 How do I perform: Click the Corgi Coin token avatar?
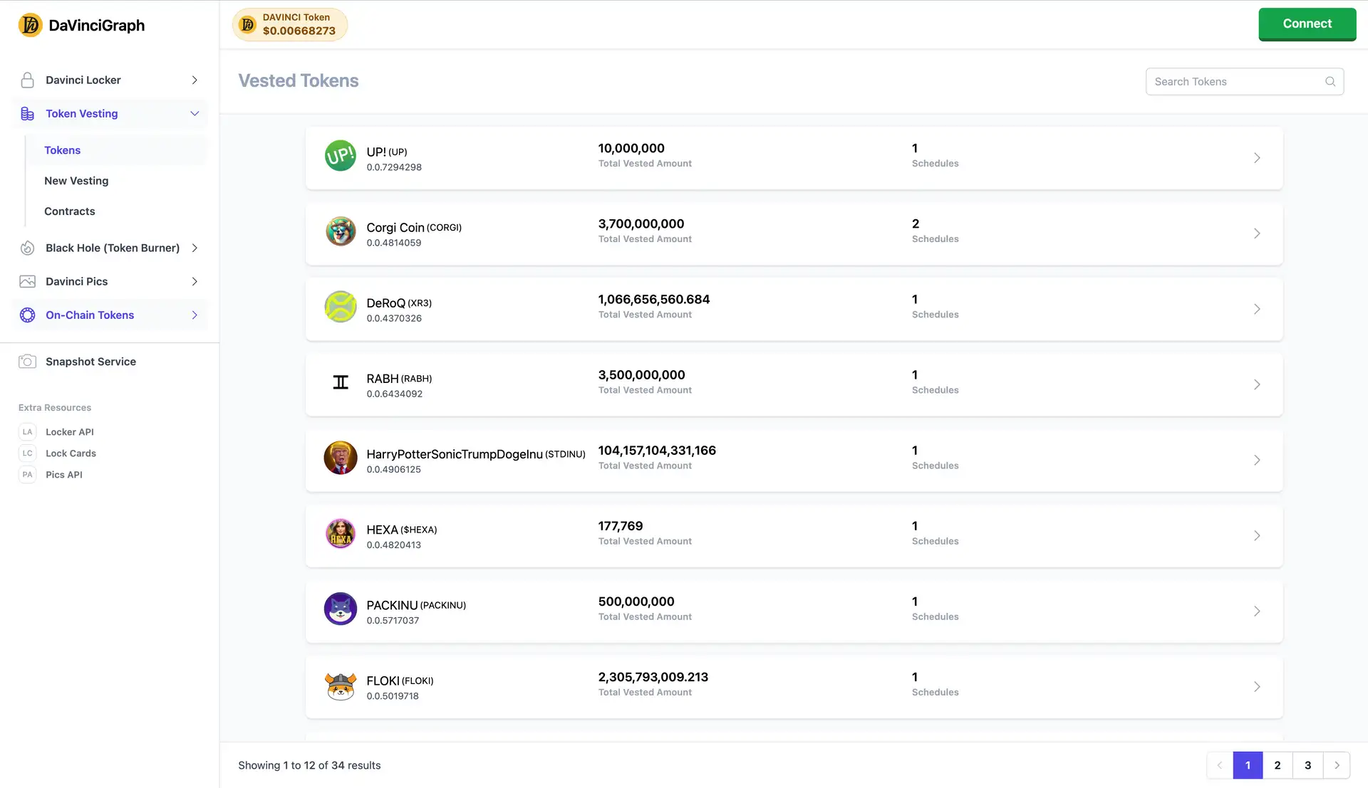point(341,232)
